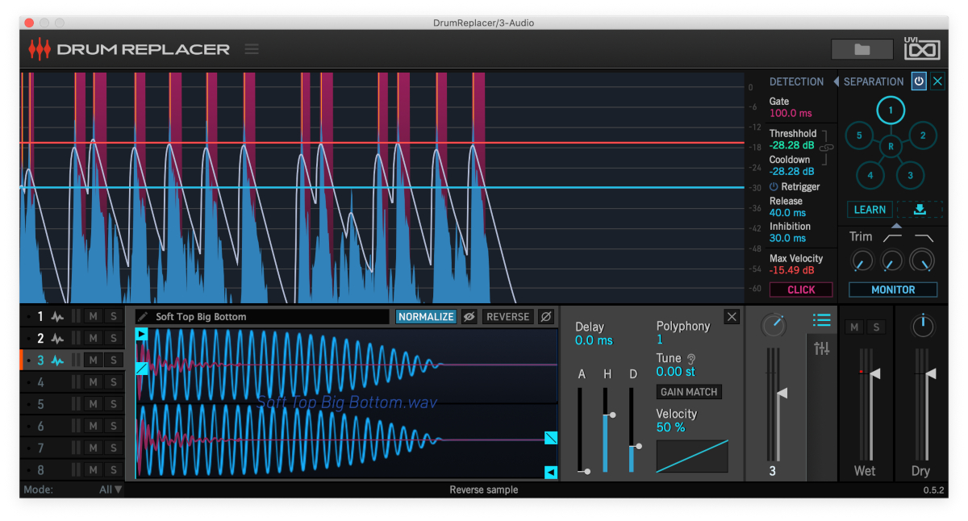Select the center R separation node
968x521 pixels.
coord(891,146)
